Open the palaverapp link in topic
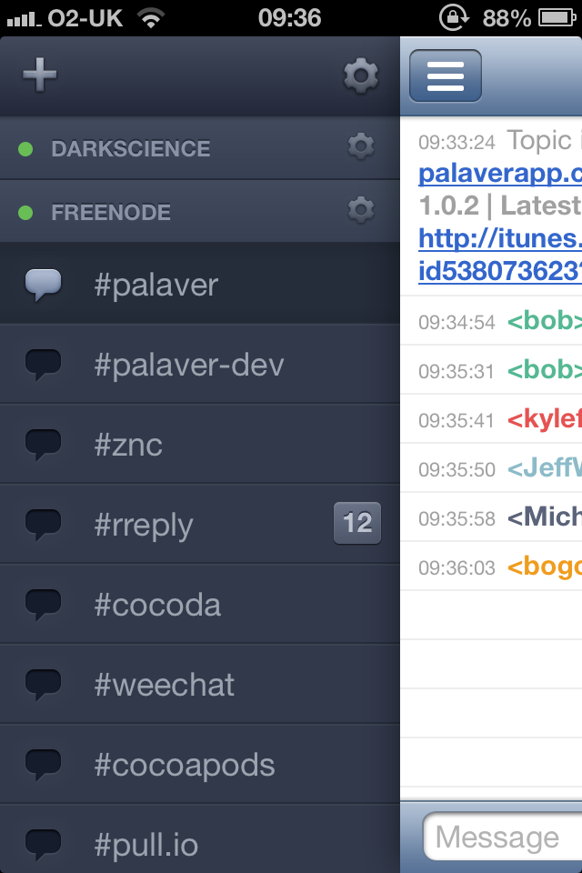The width and height of the screenshot is (582, 873). click(500, 174)
